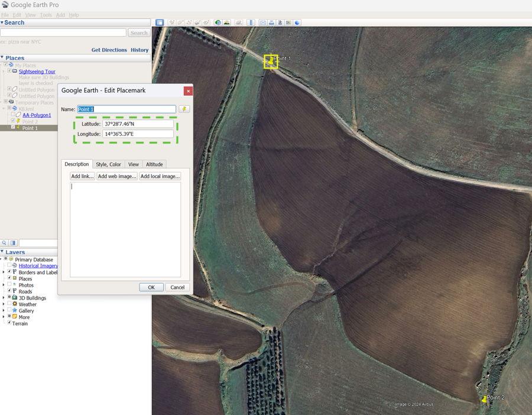This screenshot has width=532, height=415.
Task: Expand the 3D Buildings layer tree
Action: [x=4, y=298]
